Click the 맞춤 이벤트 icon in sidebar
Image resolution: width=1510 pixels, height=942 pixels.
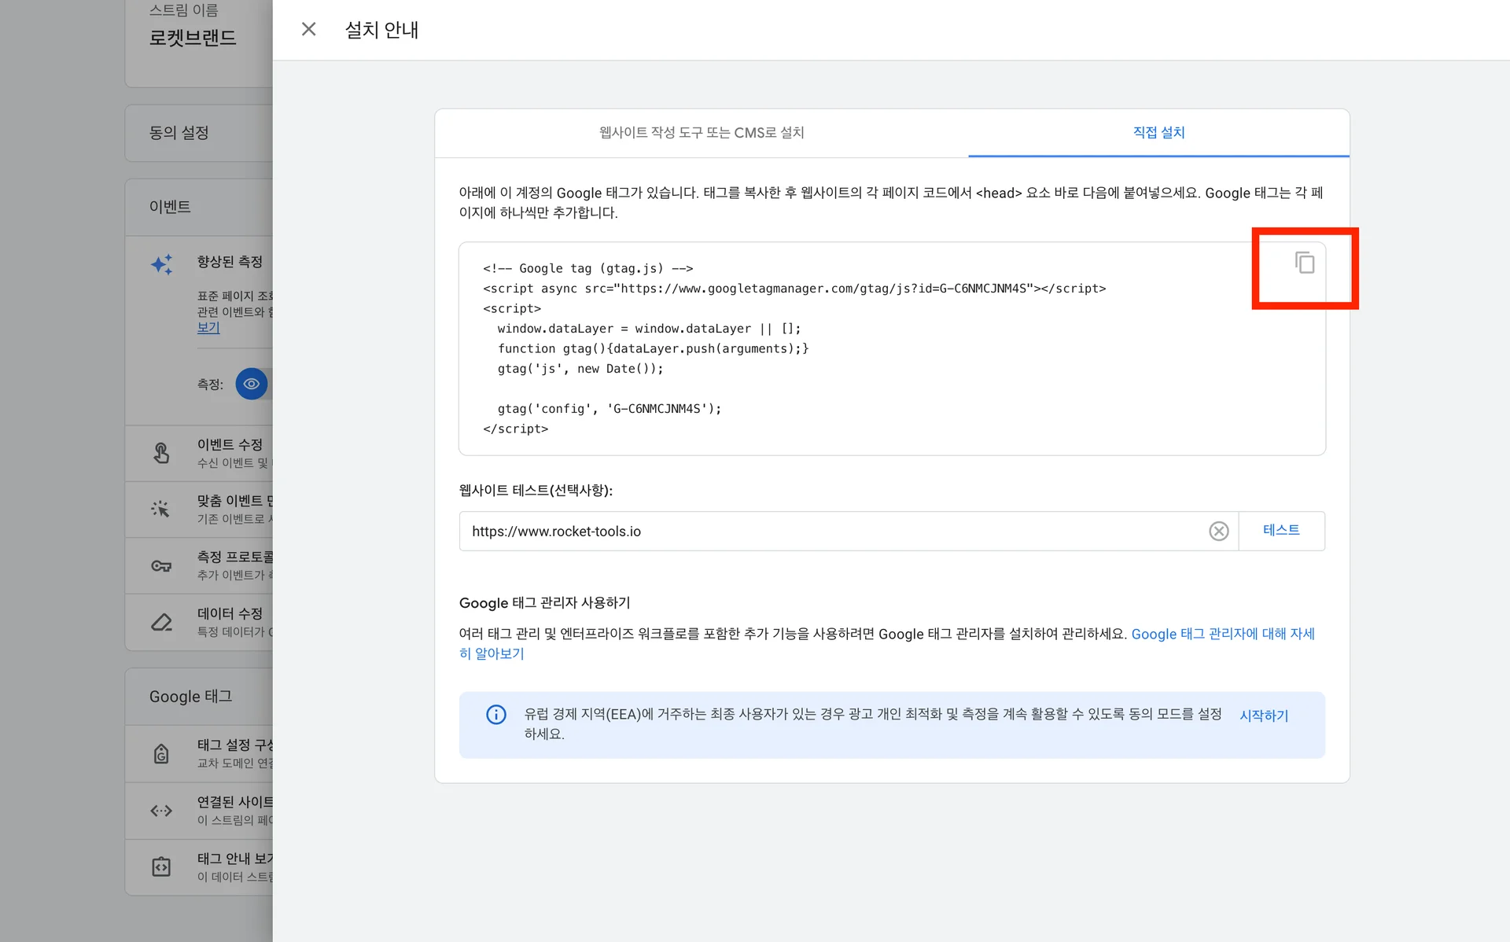click(x=161, y=510)
